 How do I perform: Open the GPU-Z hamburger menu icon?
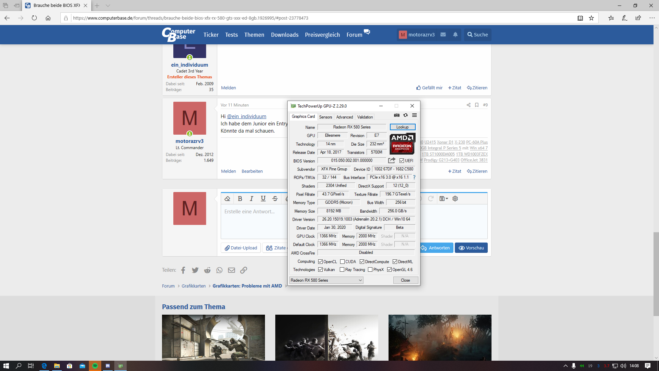(414, 115)
